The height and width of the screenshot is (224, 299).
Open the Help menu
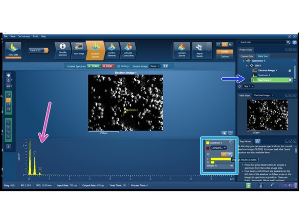pos(43,36)
